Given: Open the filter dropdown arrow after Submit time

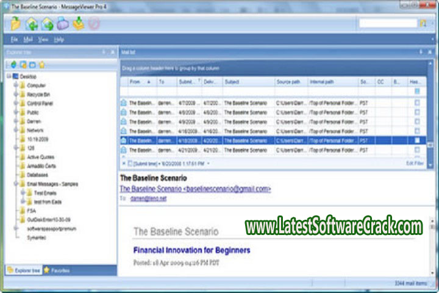Looking at the screenshot, I should point(208,164).
